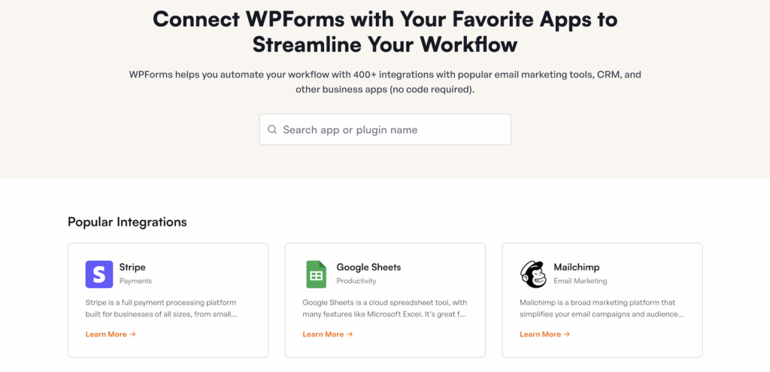770x372 pixels.
Task: Click the Stripe card title
Action: (x=132, y=267)
